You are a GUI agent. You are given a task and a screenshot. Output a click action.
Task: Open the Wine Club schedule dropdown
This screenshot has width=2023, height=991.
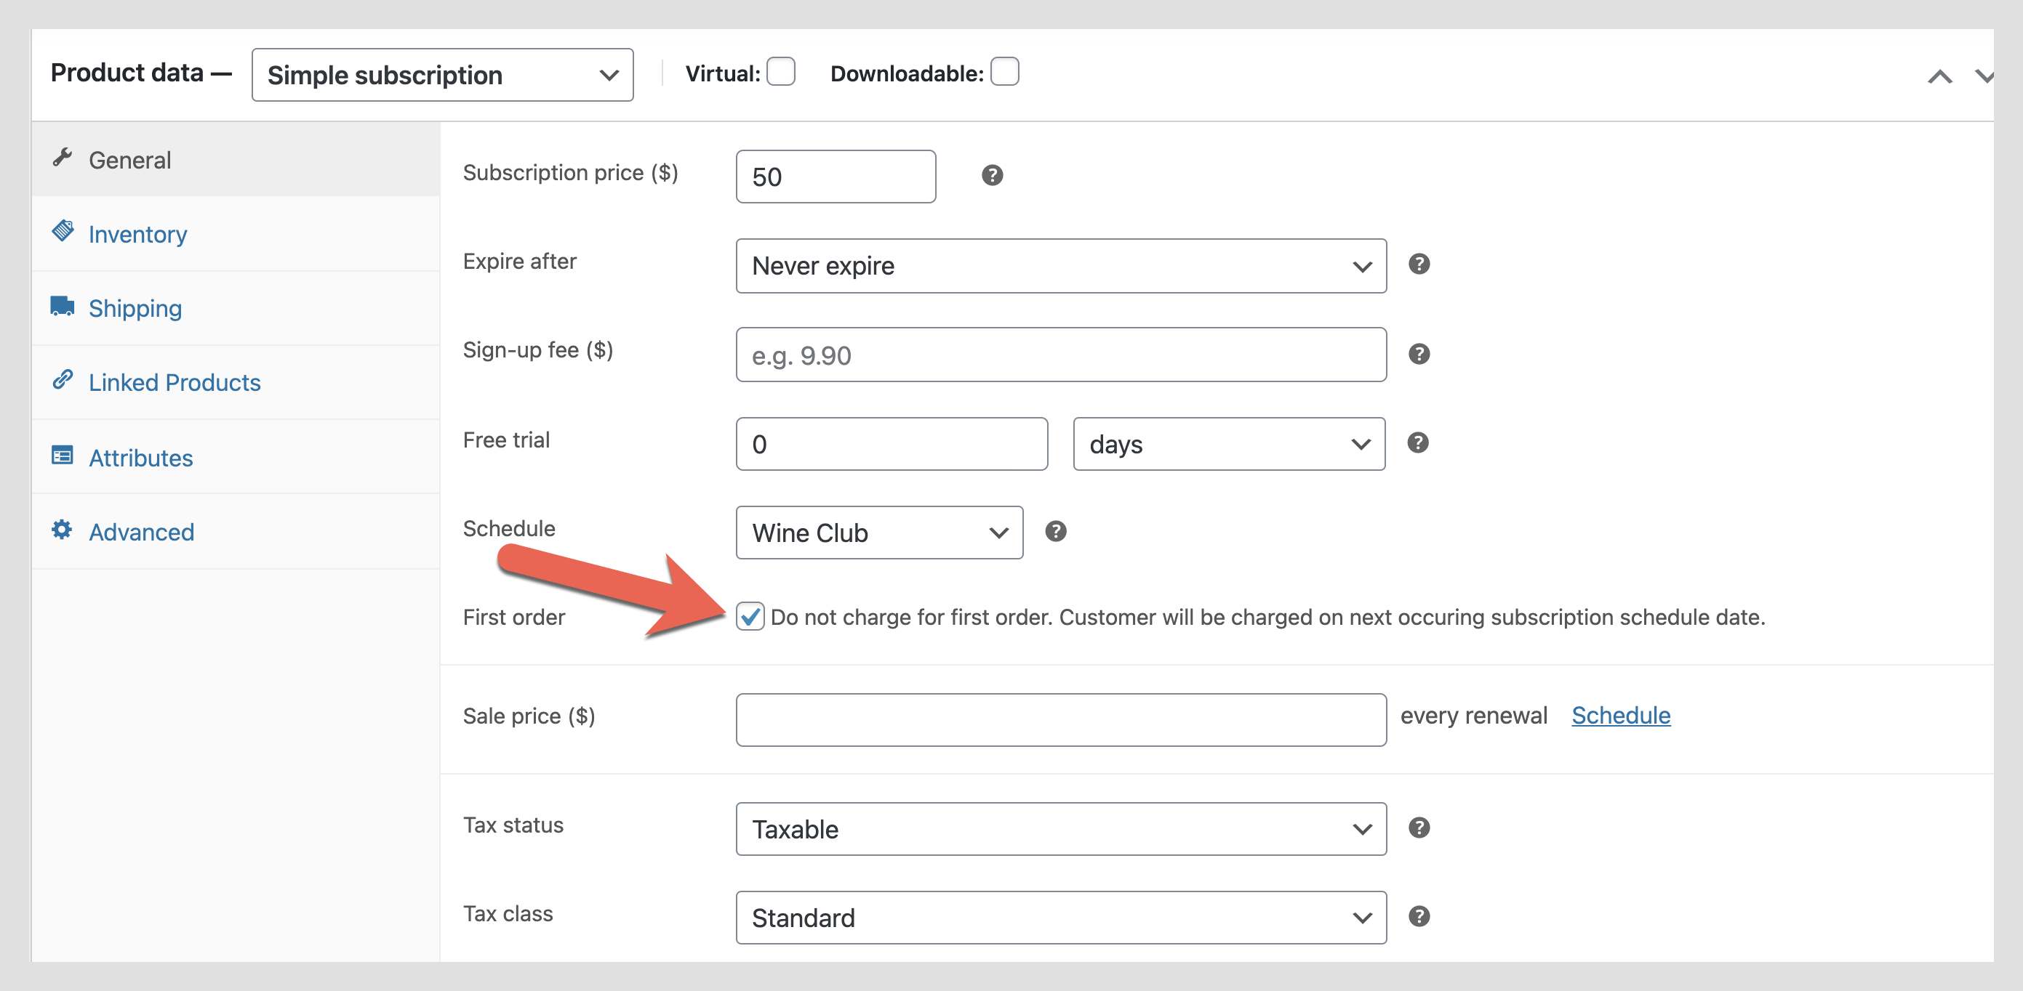[878, 533]
